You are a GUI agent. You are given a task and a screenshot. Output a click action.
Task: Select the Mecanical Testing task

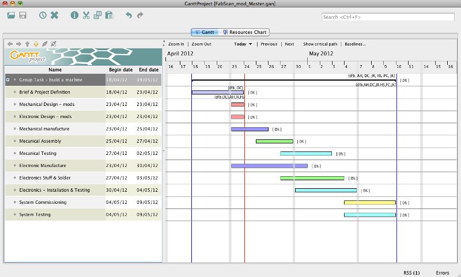point(83,153)
